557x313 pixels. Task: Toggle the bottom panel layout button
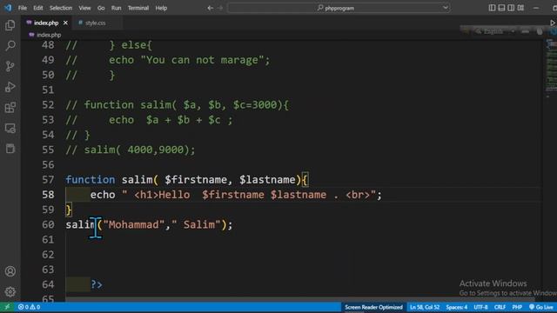click(501, 8)
